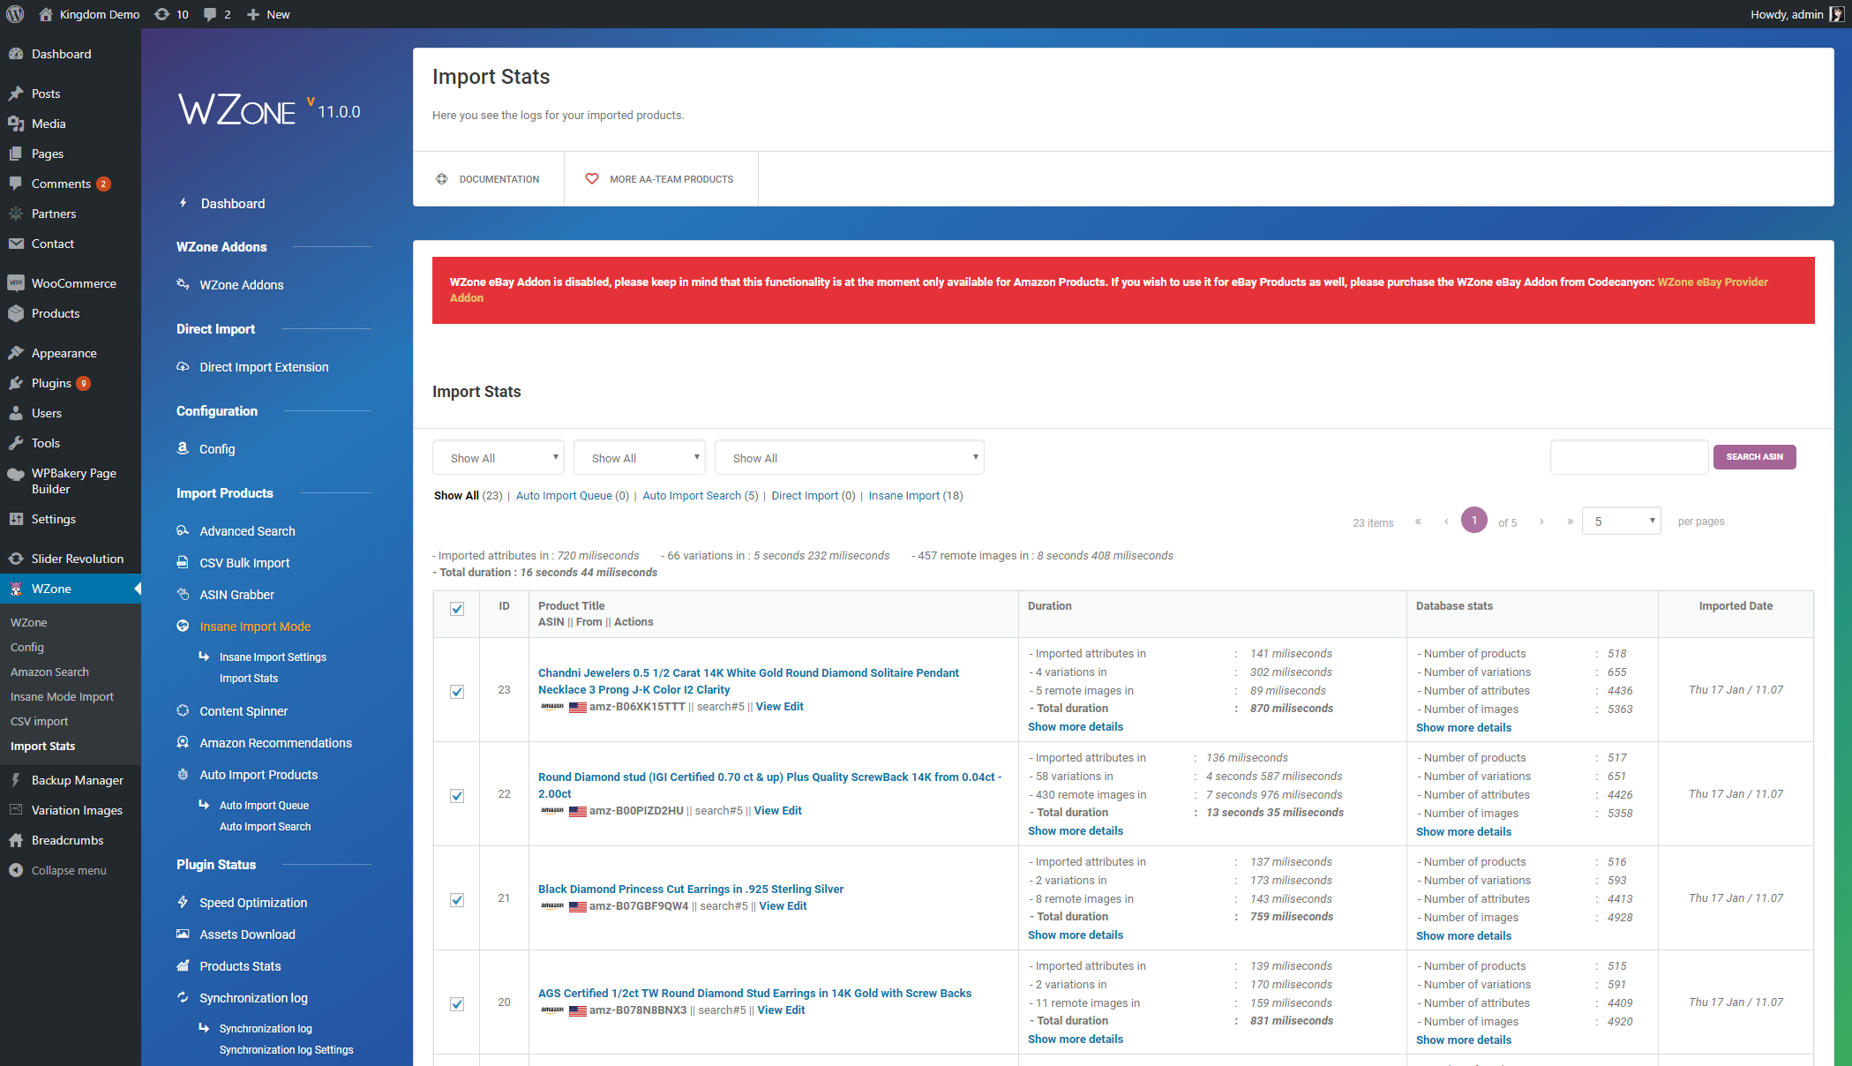Click the Collapse menu arrow icon
Viewport: 1852px width, 1066px height.
(16, 870)
